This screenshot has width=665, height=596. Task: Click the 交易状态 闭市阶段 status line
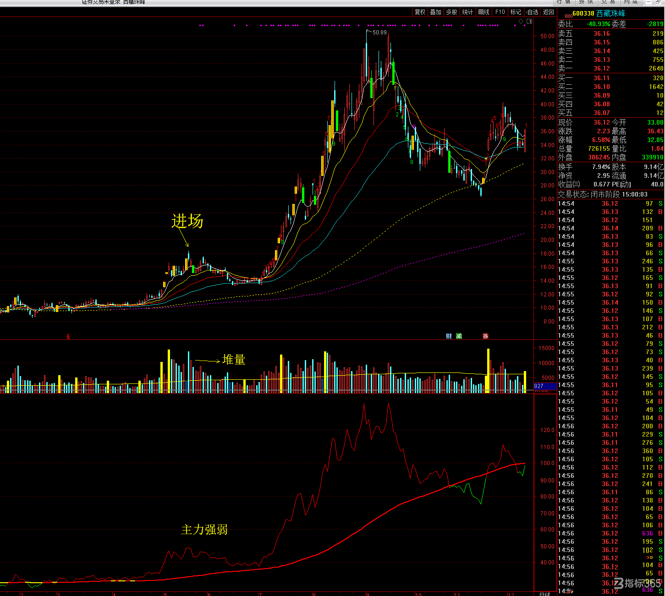click(603, 194)
